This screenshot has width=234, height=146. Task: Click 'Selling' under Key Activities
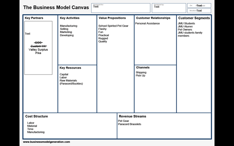64,29
